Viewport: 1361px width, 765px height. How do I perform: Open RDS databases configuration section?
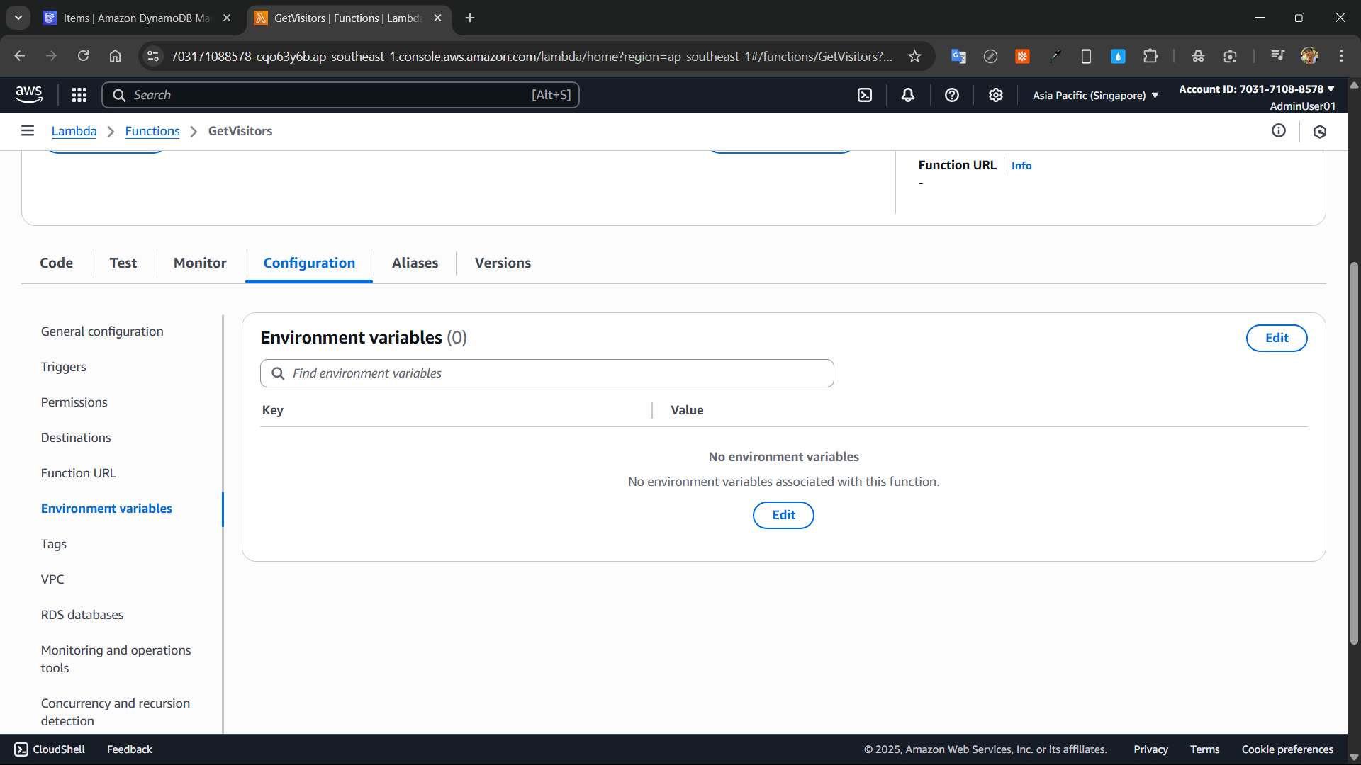[x=82, y=615]
